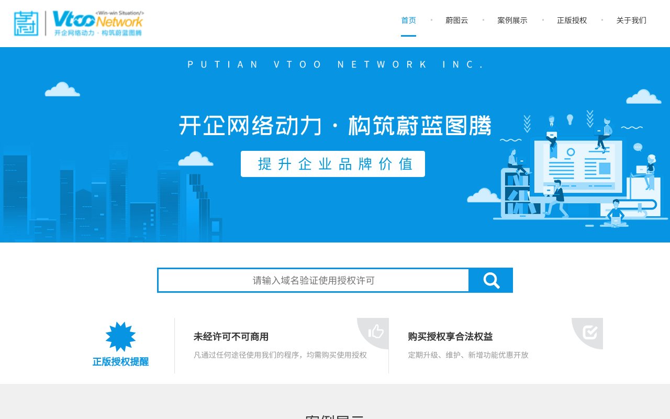Click the PUTIAN VTOO NETWORK INC. banner text
This screenshot has width=670, height=419.
[x=335, y=64]
